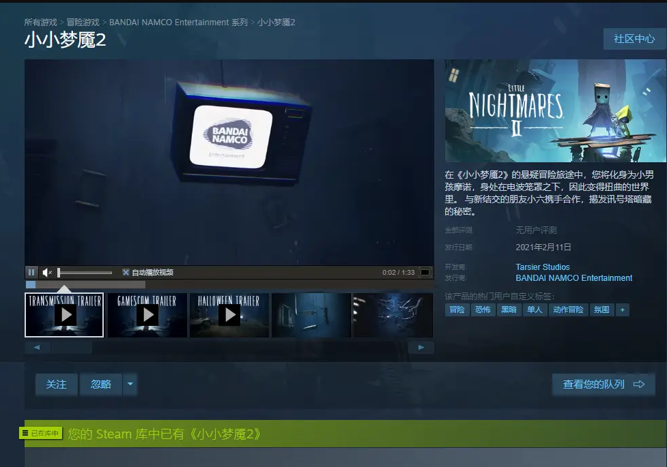
Task: Open 冒险游戏 breadcrumb link
Action: 83,22
